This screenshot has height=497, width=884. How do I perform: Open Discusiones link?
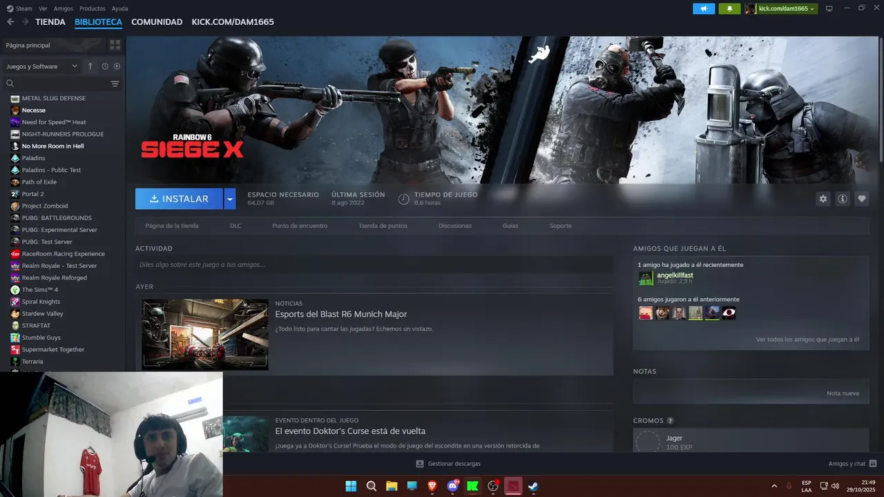pyautogui.click(x=455, y=226)
